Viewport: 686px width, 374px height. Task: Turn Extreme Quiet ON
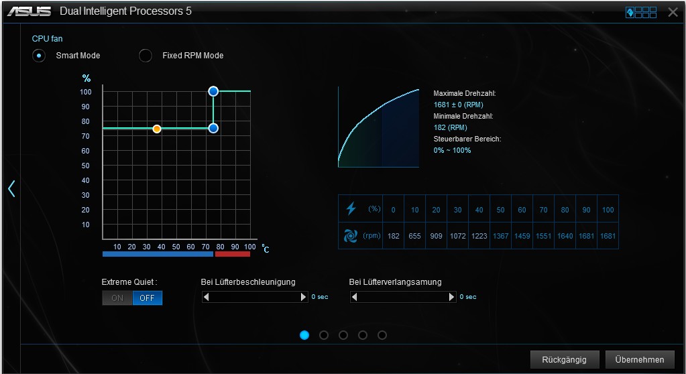(x=117, y=298)
